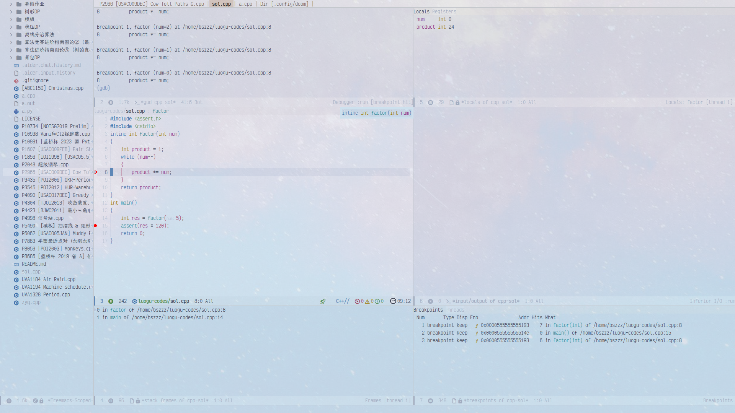Expand the 树形DP folder in sidebar

[x=11, y=11]
